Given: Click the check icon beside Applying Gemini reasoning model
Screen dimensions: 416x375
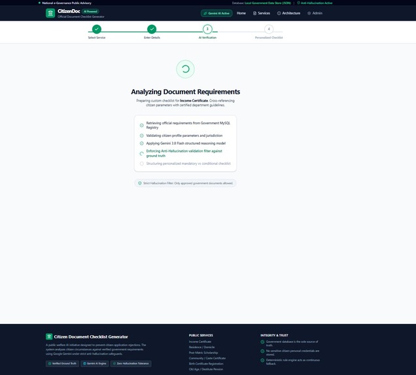Looking at the screenshot, I should click(x=142, y=143).
